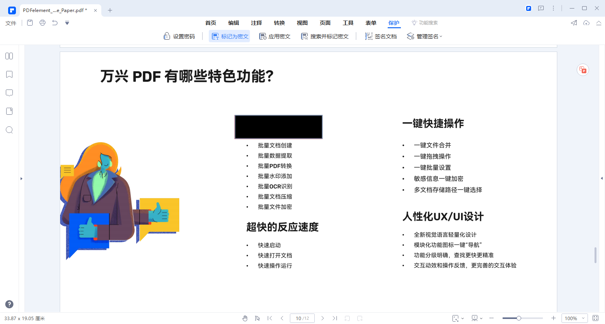This screenshot has width=605, height=324.
Task: Open the Comments panel in the left sidebar
Action: tap(9, 93)
